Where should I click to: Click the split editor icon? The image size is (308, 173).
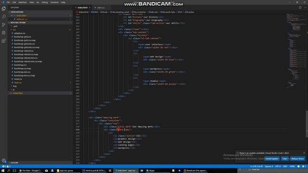pos(300,8)
